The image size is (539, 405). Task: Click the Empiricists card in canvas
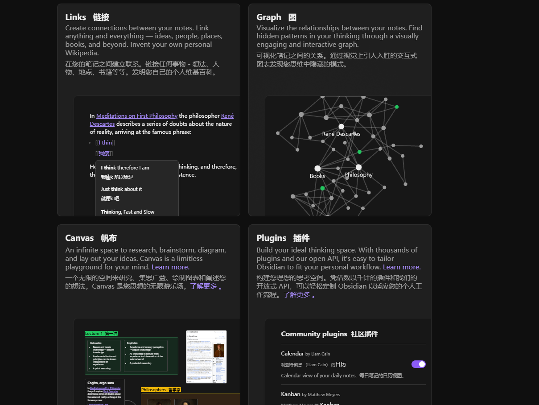[x=145, y=356]
